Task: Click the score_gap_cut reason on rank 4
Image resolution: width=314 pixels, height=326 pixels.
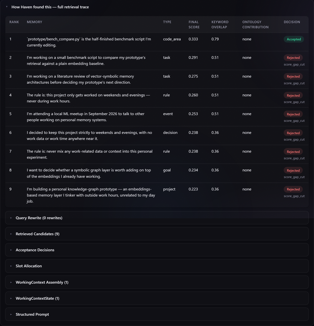Action: (294, 102)
